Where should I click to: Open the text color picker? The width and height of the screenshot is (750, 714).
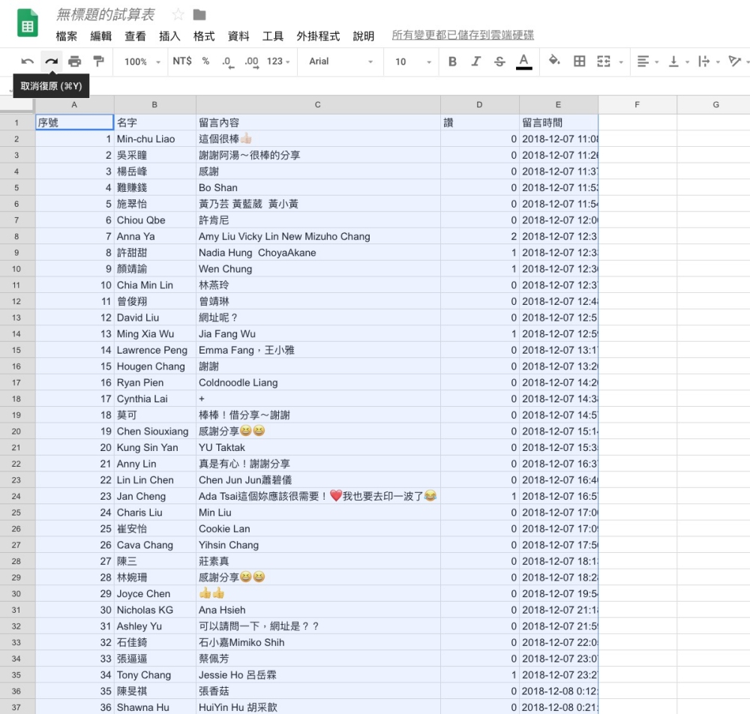click(524, 61)
